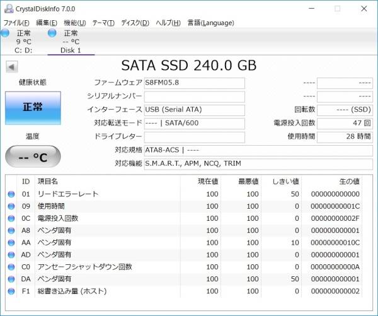Open the ヘルプ(H) menu

(x=168, y=23)
